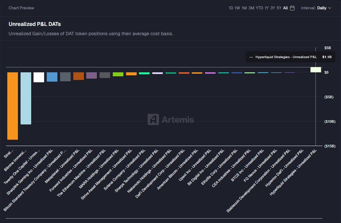Click the brown Metaplanet bar

(x=79, y=76)
